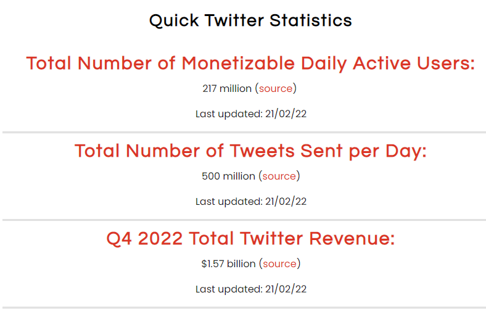
Task: Click Last updated line under tweets per day
Action: tap(251, 202)
